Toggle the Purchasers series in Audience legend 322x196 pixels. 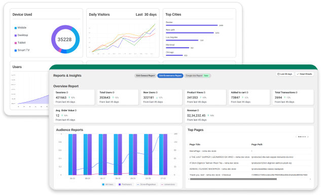[125, 184]
